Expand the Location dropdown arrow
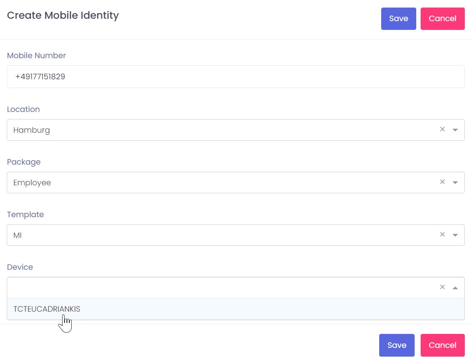This screenshot has width=472, height=363. tap(455, 130)
